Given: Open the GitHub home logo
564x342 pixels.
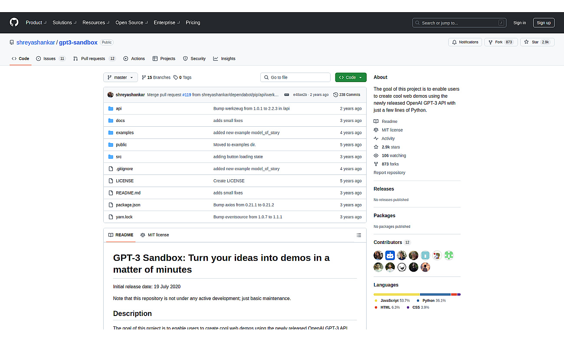Looking at the screenshot, I should click(14, 23).
